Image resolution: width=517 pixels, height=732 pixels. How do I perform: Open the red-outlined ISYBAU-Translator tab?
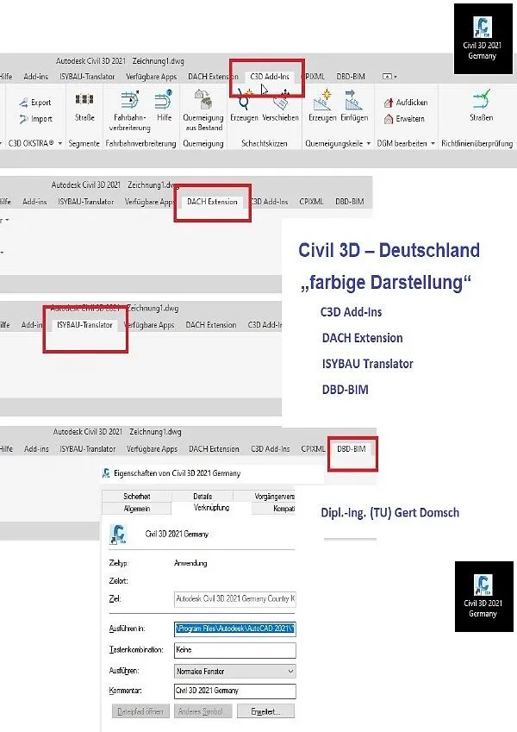pyautogui.click(x=85, y=325)
